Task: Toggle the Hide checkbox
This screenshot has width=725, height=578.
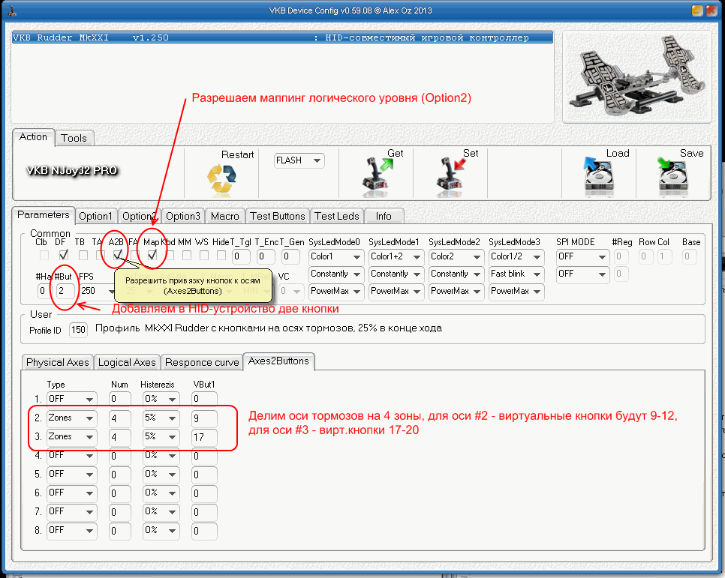Action: pos(221,256)
